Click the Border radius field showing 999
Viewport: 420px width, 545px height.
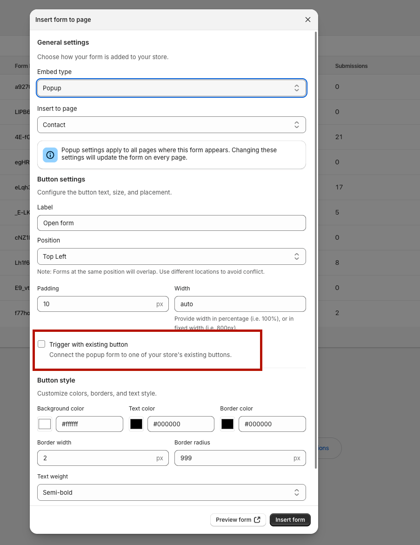pyautogui.click(x=240, y=458)
